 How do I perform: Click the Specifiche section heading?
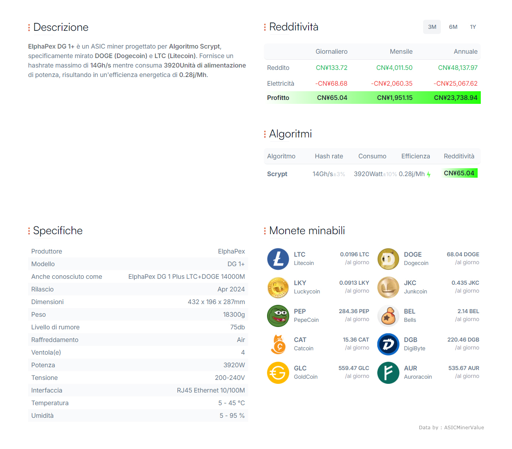point(58,231)
